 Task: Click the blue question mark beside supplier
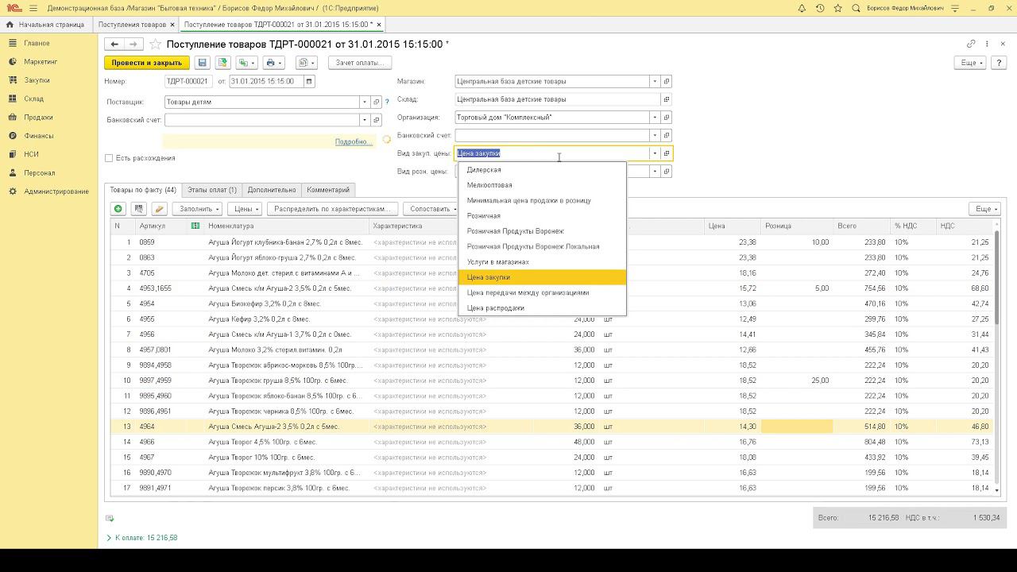click(387, 102)
